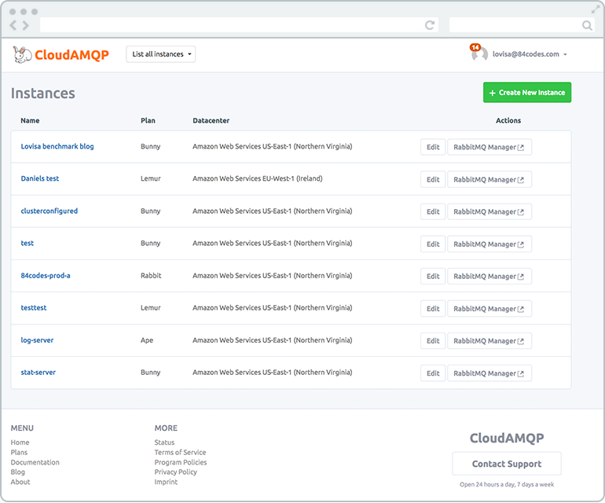The image size is (605, 503).
Task: Open RabbitMQ Manager for Daniels test
Action: pos(489,179)
